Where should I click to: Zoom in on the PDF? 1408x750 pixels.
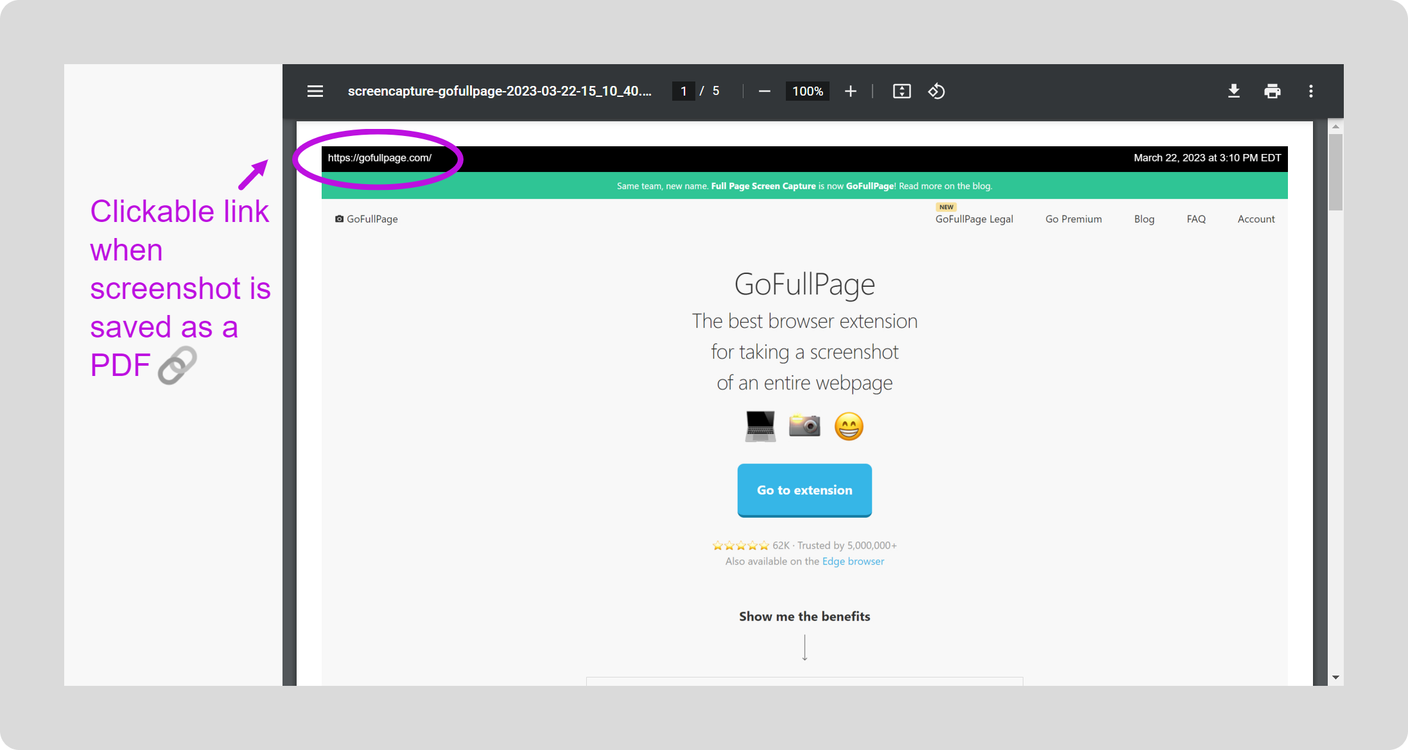coord(850,91)
